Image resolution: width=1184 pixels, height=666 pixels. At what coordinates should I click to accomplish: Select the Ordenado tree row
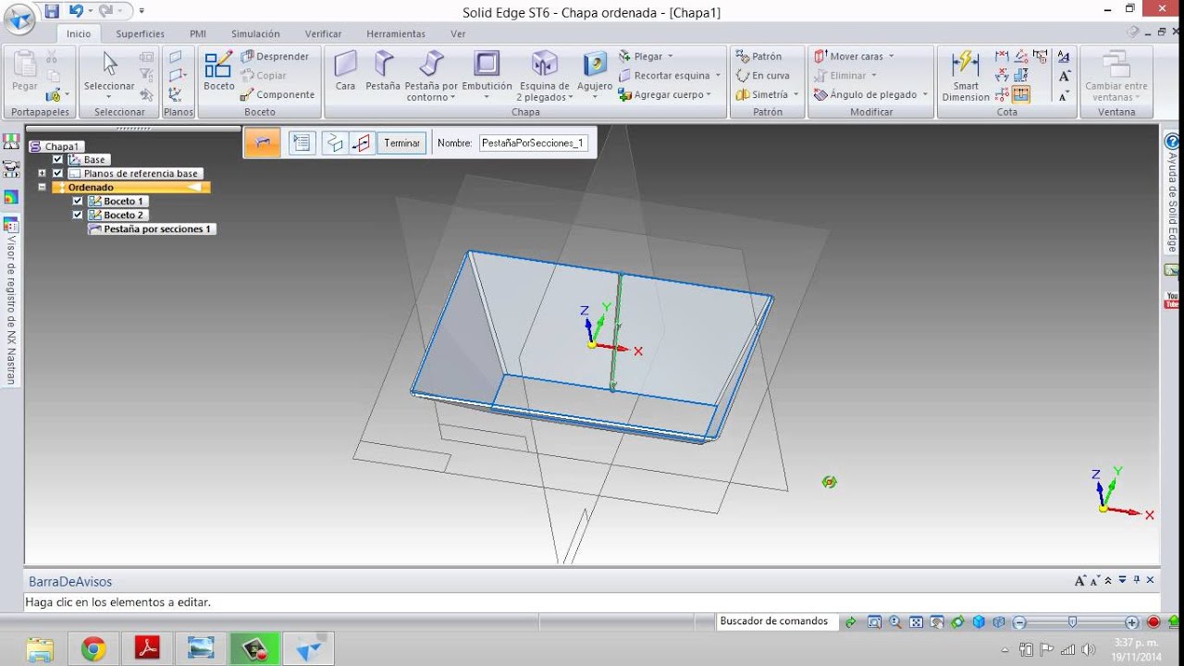pos(131,188)
